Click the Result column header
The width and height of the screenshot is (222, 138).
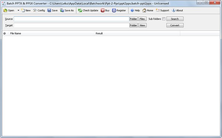(x=137, y=33)
